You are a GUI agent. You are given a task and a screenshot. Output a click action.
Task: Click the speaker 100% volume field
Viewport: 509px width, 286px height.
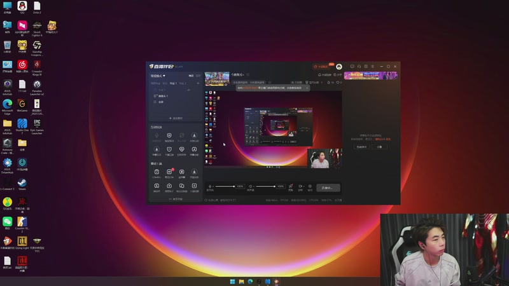click(x=281, y=186)
